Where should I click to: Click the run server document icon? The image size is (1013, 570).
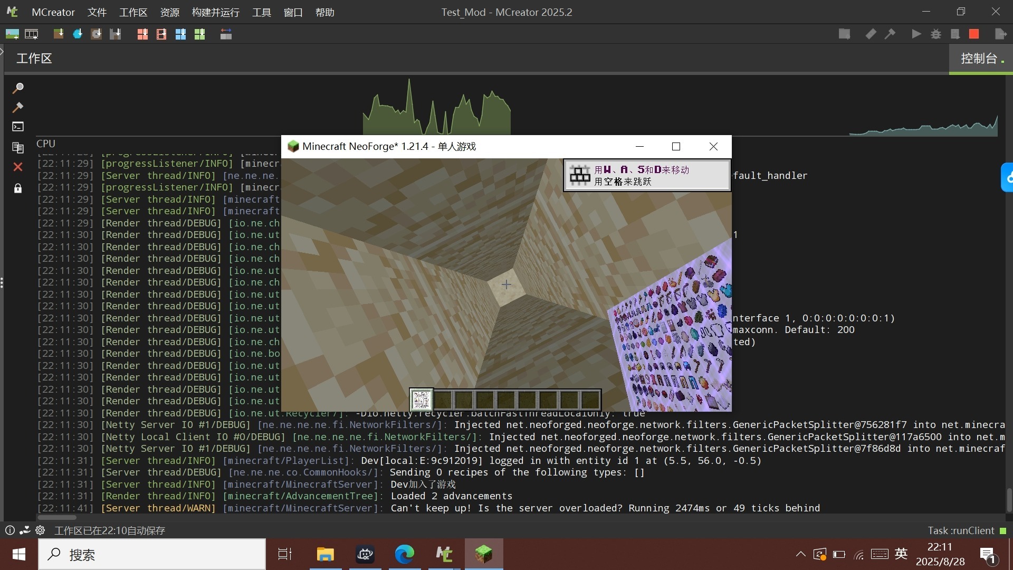955,34
